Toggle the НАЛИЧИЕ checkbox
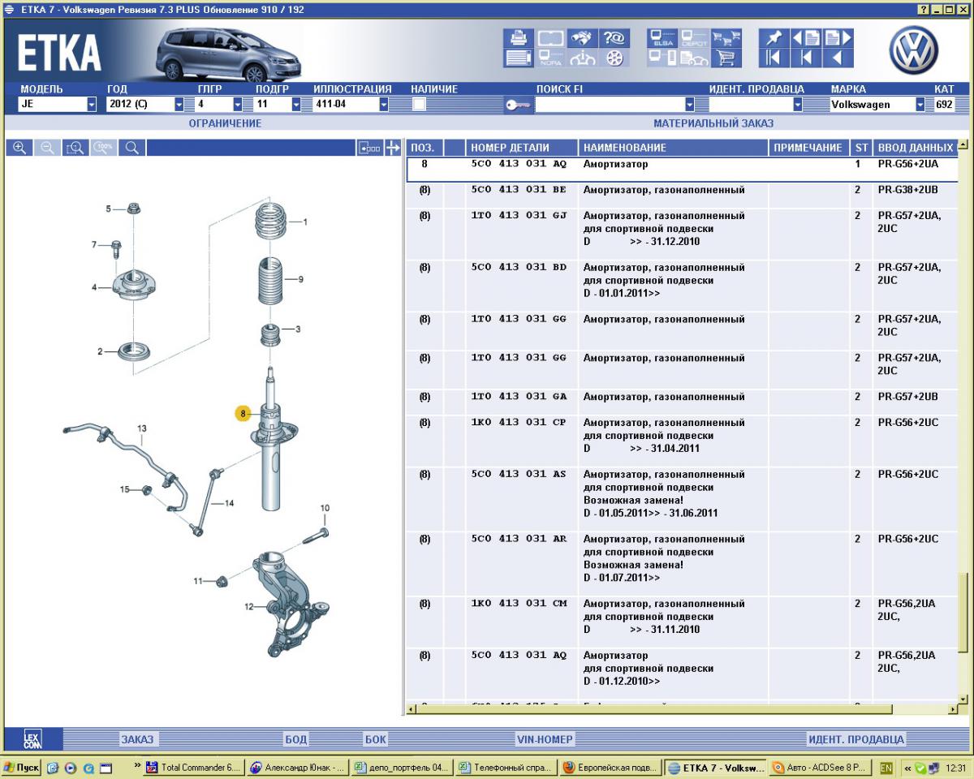Viewport: 974px width, 779px height. pyautogui.click(x=420, y=104)
